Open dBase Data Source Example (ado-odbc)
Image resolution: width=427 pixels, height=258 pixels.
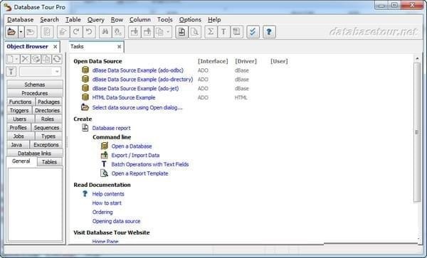138,70
